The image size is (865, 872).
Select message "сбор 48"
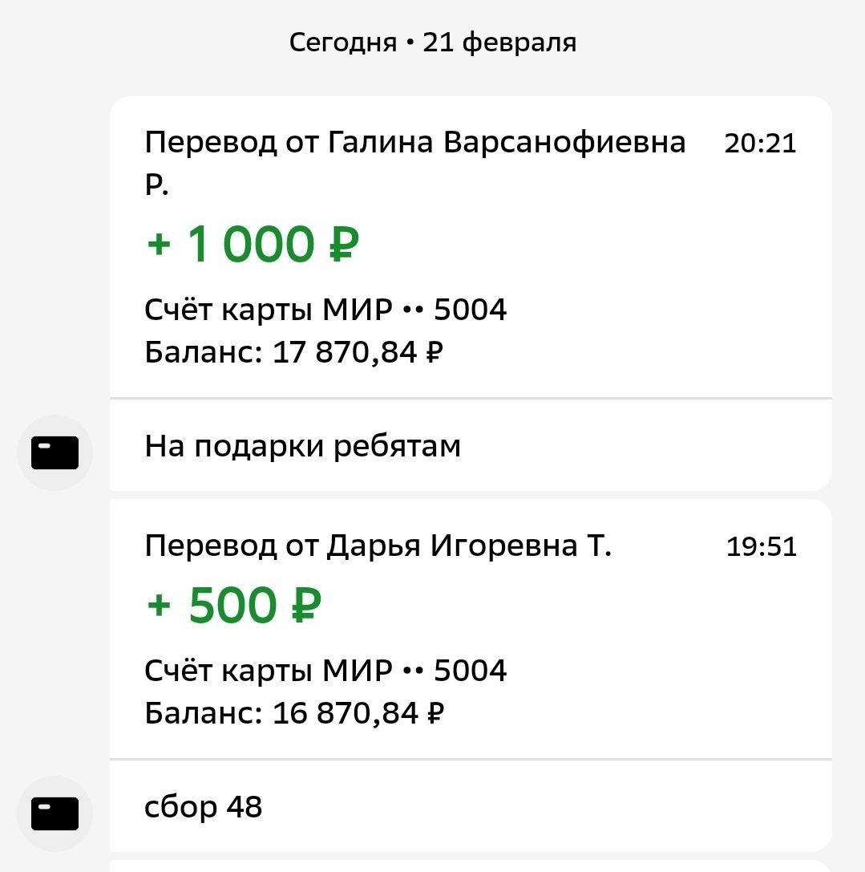click(204, 807)
